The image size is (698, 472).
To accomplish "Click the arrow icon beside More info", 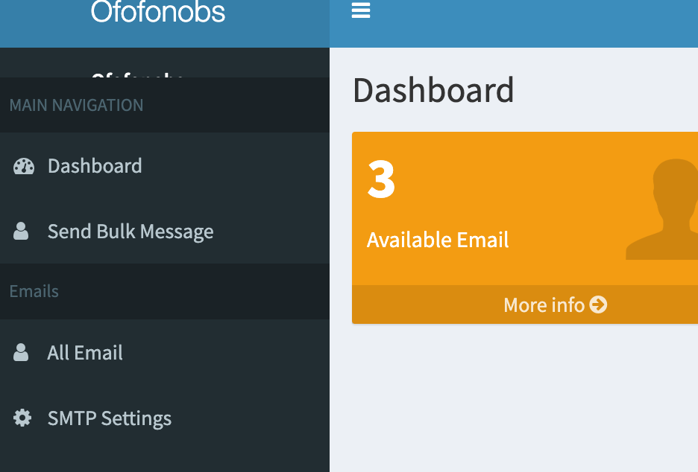I will 598,304.
